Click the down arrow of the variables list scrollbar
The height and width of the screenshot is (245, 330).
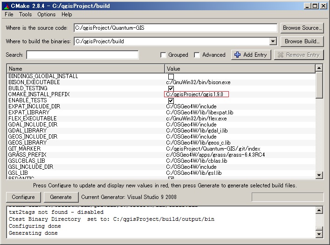pos(319,175)
